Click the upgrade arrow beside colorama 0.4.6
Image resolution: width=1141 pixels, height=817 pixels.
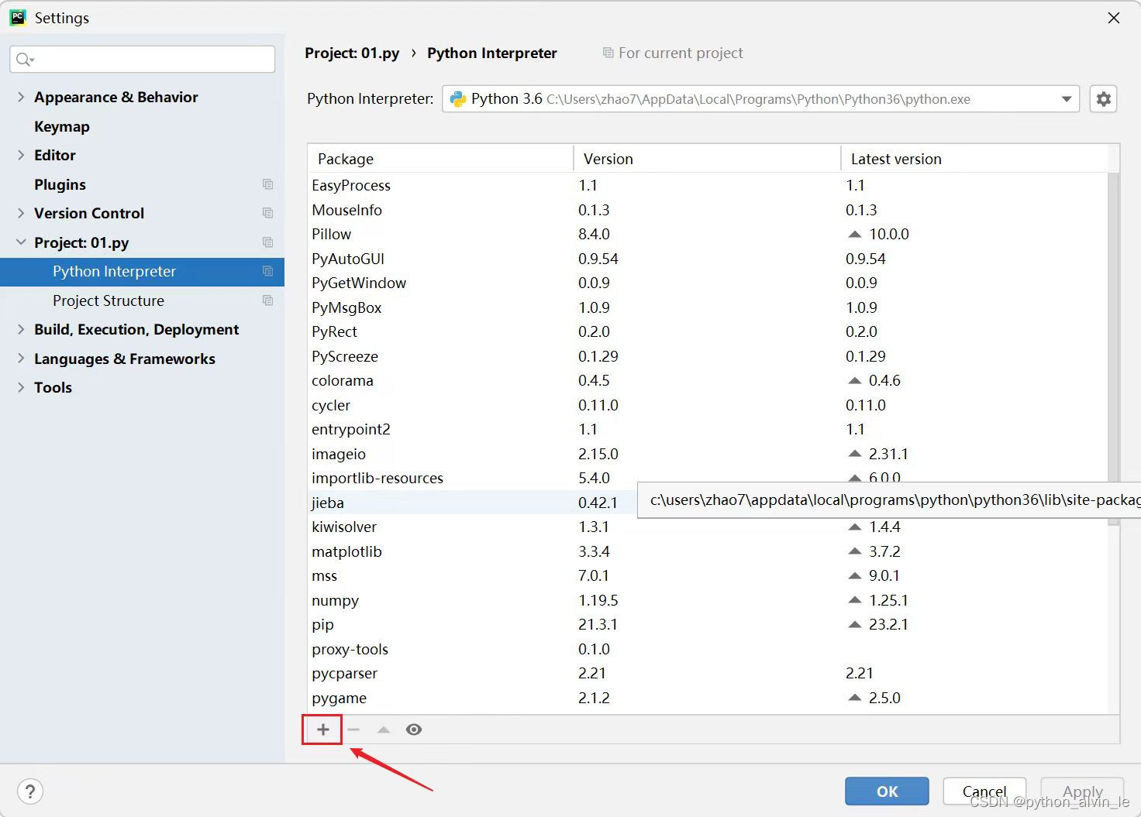854,380
